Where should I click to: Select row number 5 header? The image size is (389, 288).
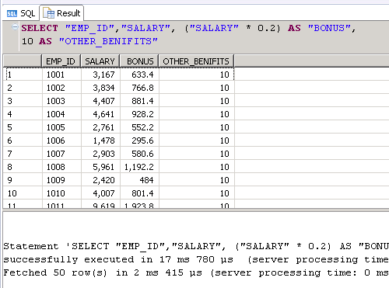23,127
